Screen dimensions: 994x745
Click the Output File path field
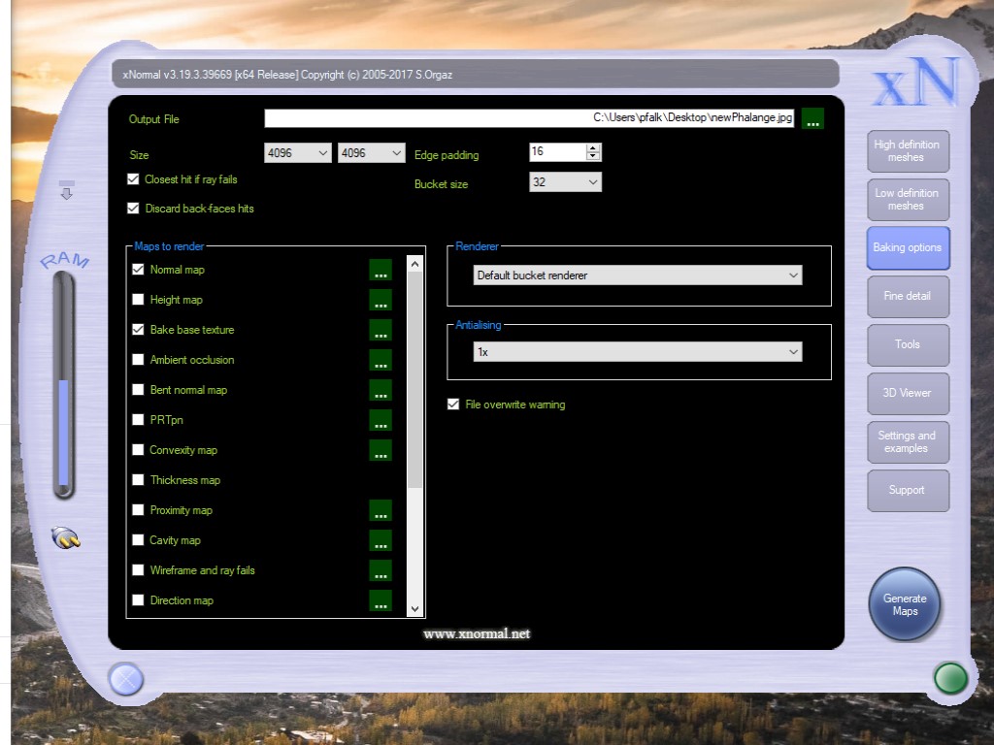(529, 118)
